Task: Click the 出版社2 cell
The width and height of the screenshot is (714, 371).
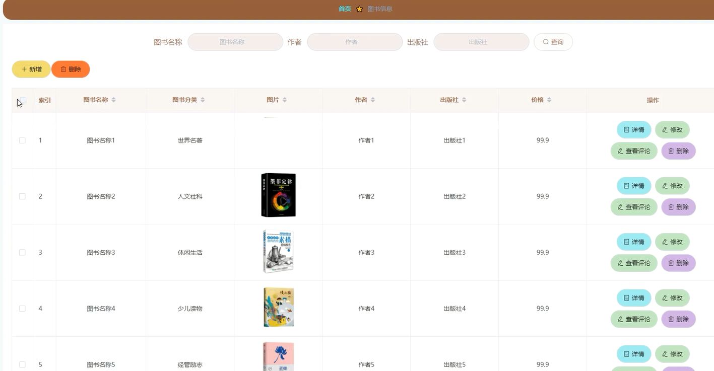Action: coord(455,196)
